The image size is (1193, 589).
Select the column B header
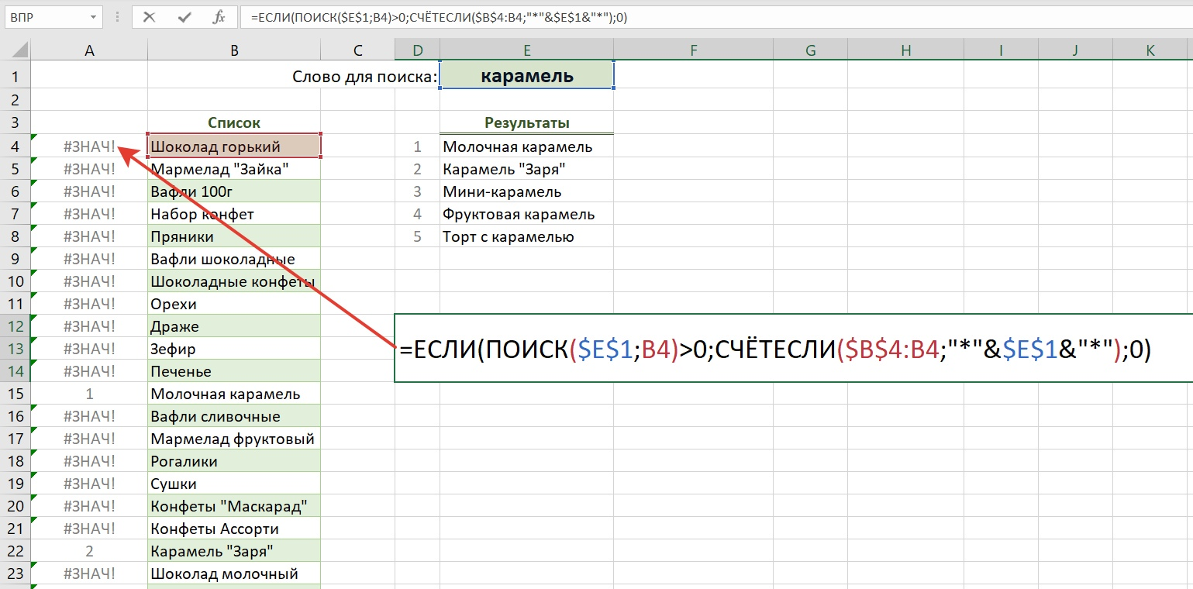[x=233, y=51]
